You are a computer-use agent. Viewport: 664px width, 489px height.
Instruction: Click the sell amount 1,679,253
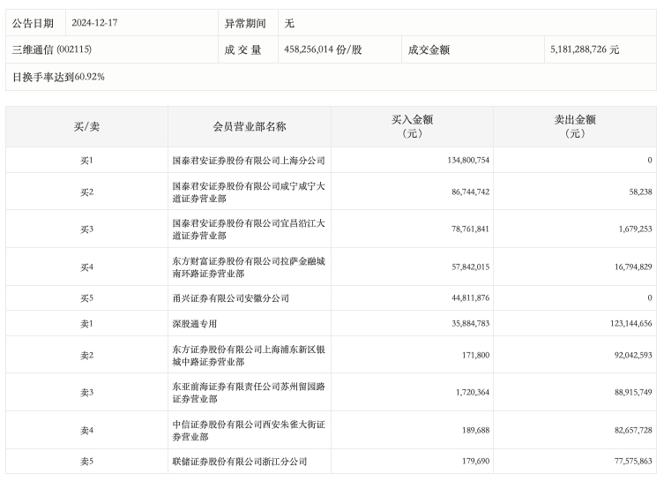coord(635,229)
